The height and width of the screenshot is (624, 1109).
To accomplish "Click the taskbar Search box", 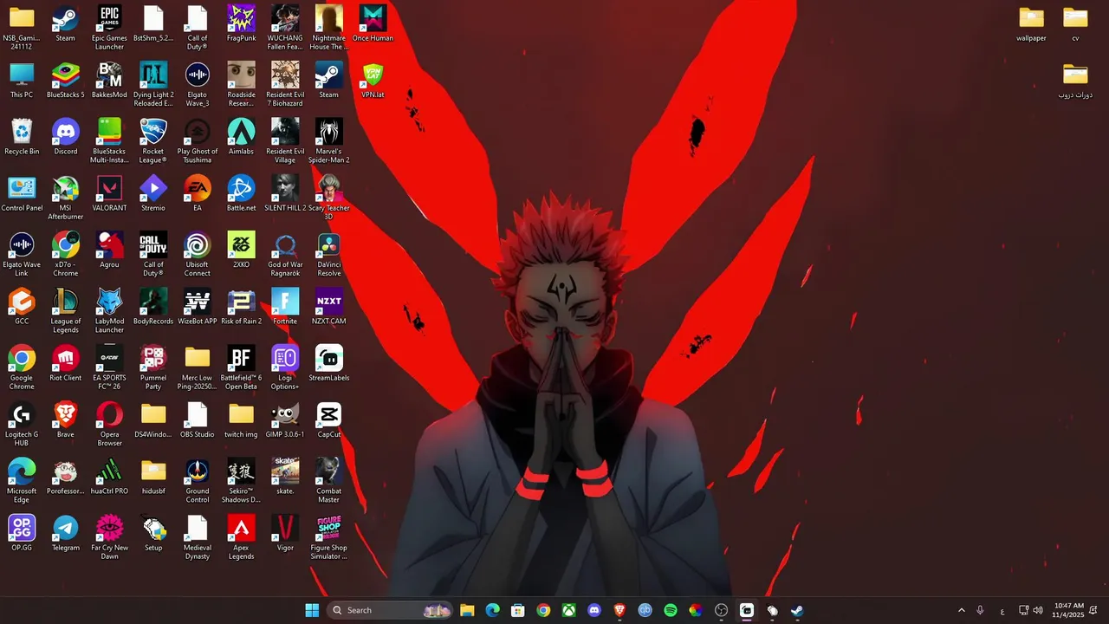I will [x=390, y=610].
